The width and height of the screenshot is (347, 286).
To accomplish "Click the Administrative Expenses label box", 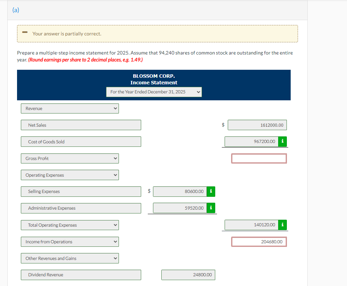I will [x=81, y=208].
